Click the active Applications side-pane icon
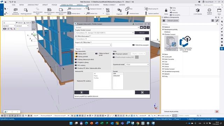This screenshot has height=126, width=224. [222, 49]
